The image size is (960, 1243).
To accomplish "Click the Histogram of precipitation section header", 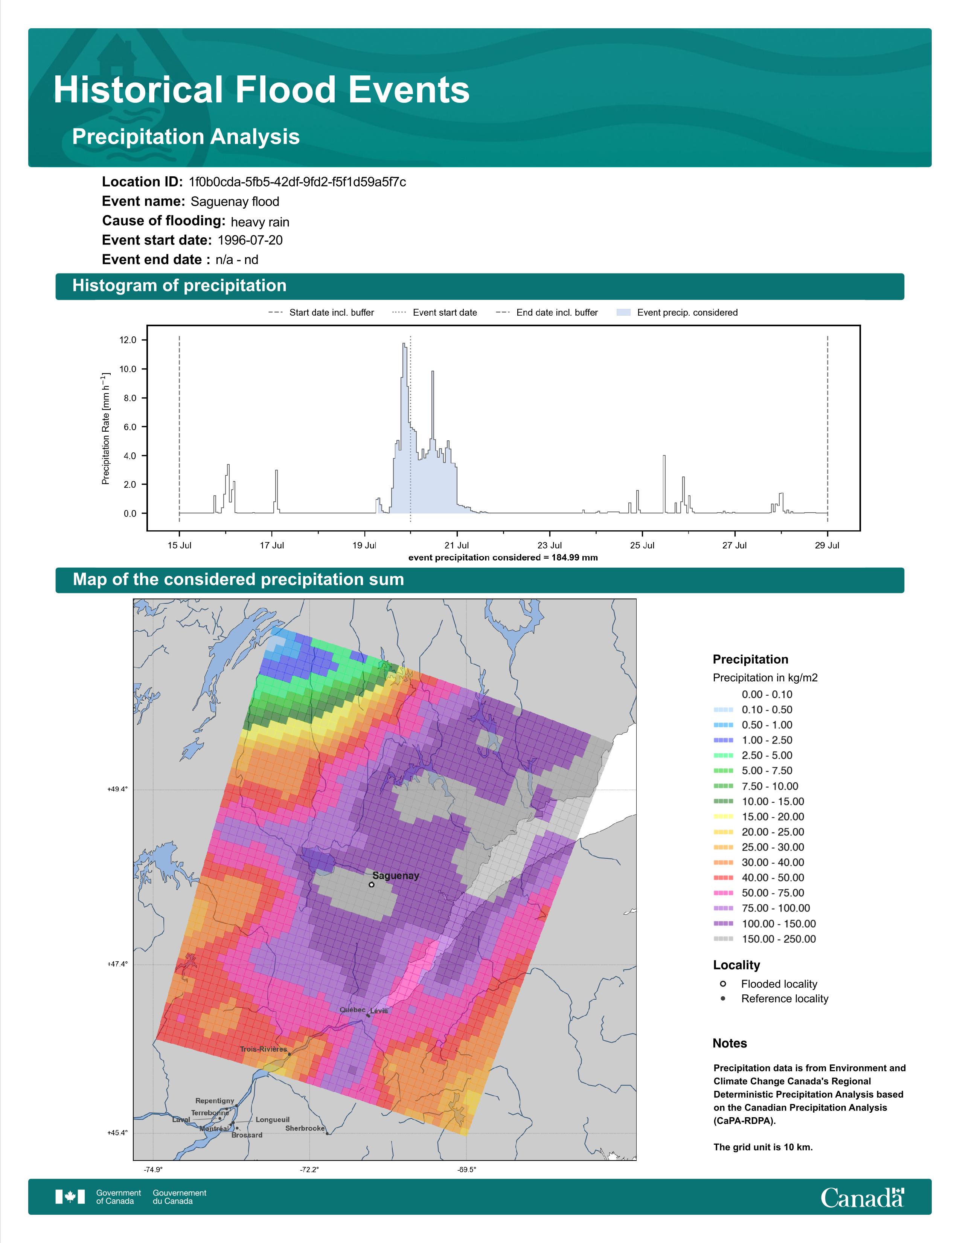I will [x=479, y=286].
